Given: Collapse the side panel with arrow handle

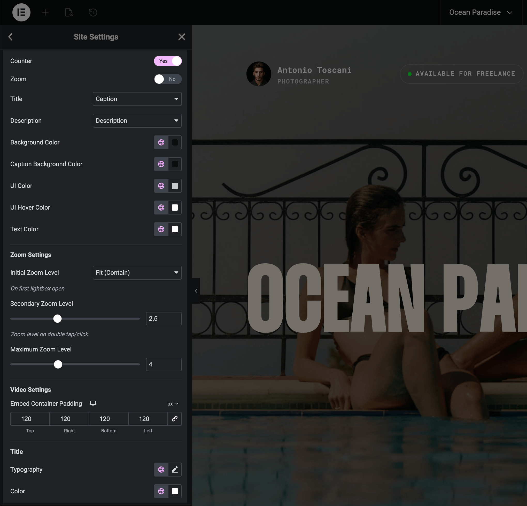Looking at the screenshot, I should tap(196, 291).
